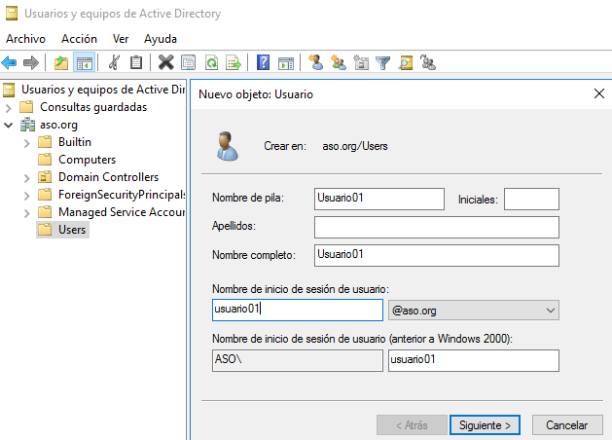Viewport: 612px width, 440px height.
Task: Click the filter funnel icon
Action: (383, 63)
